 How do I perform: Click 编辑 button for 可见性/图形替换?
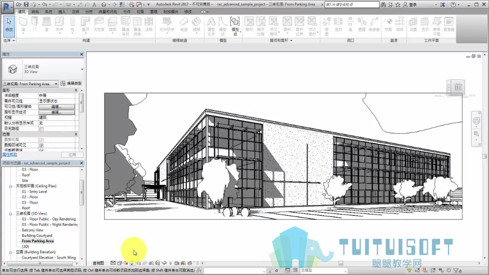[x=57, y=107]
